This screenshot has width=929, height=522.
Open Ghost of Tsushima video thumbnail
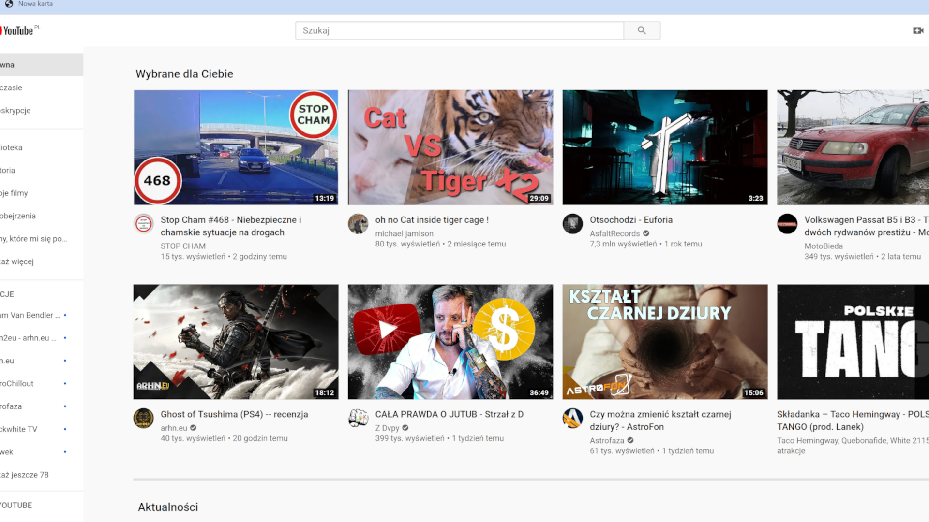[236, 342]
